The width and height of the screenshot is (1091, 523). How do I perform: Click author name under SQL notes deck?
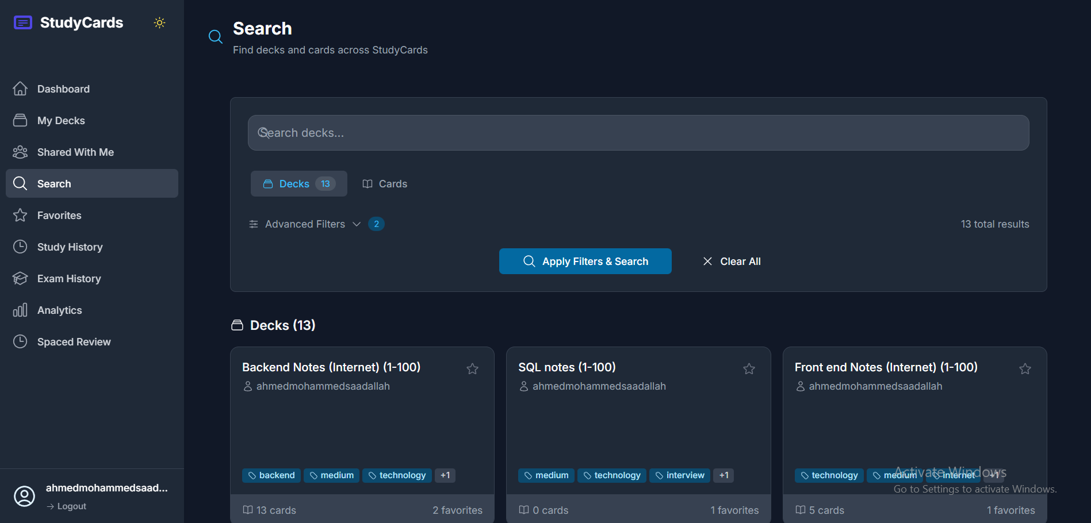point(599,386)
